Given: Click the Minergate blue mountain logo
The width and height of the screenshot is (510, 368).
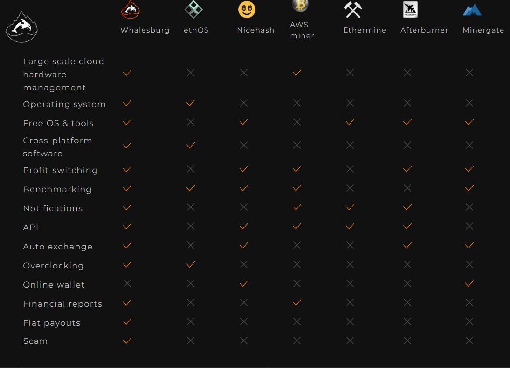Looking at the screenshot, I should click(472, 10).
